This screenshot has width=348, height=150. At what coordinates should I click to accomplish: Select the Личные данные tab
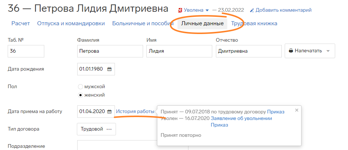pos(202,23)
